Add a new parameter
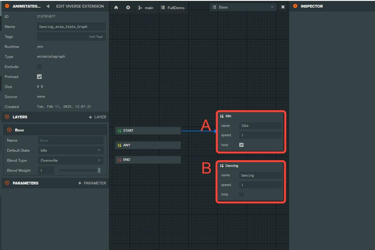This screenshot has height=250, width=375. [x=92, y=183]
